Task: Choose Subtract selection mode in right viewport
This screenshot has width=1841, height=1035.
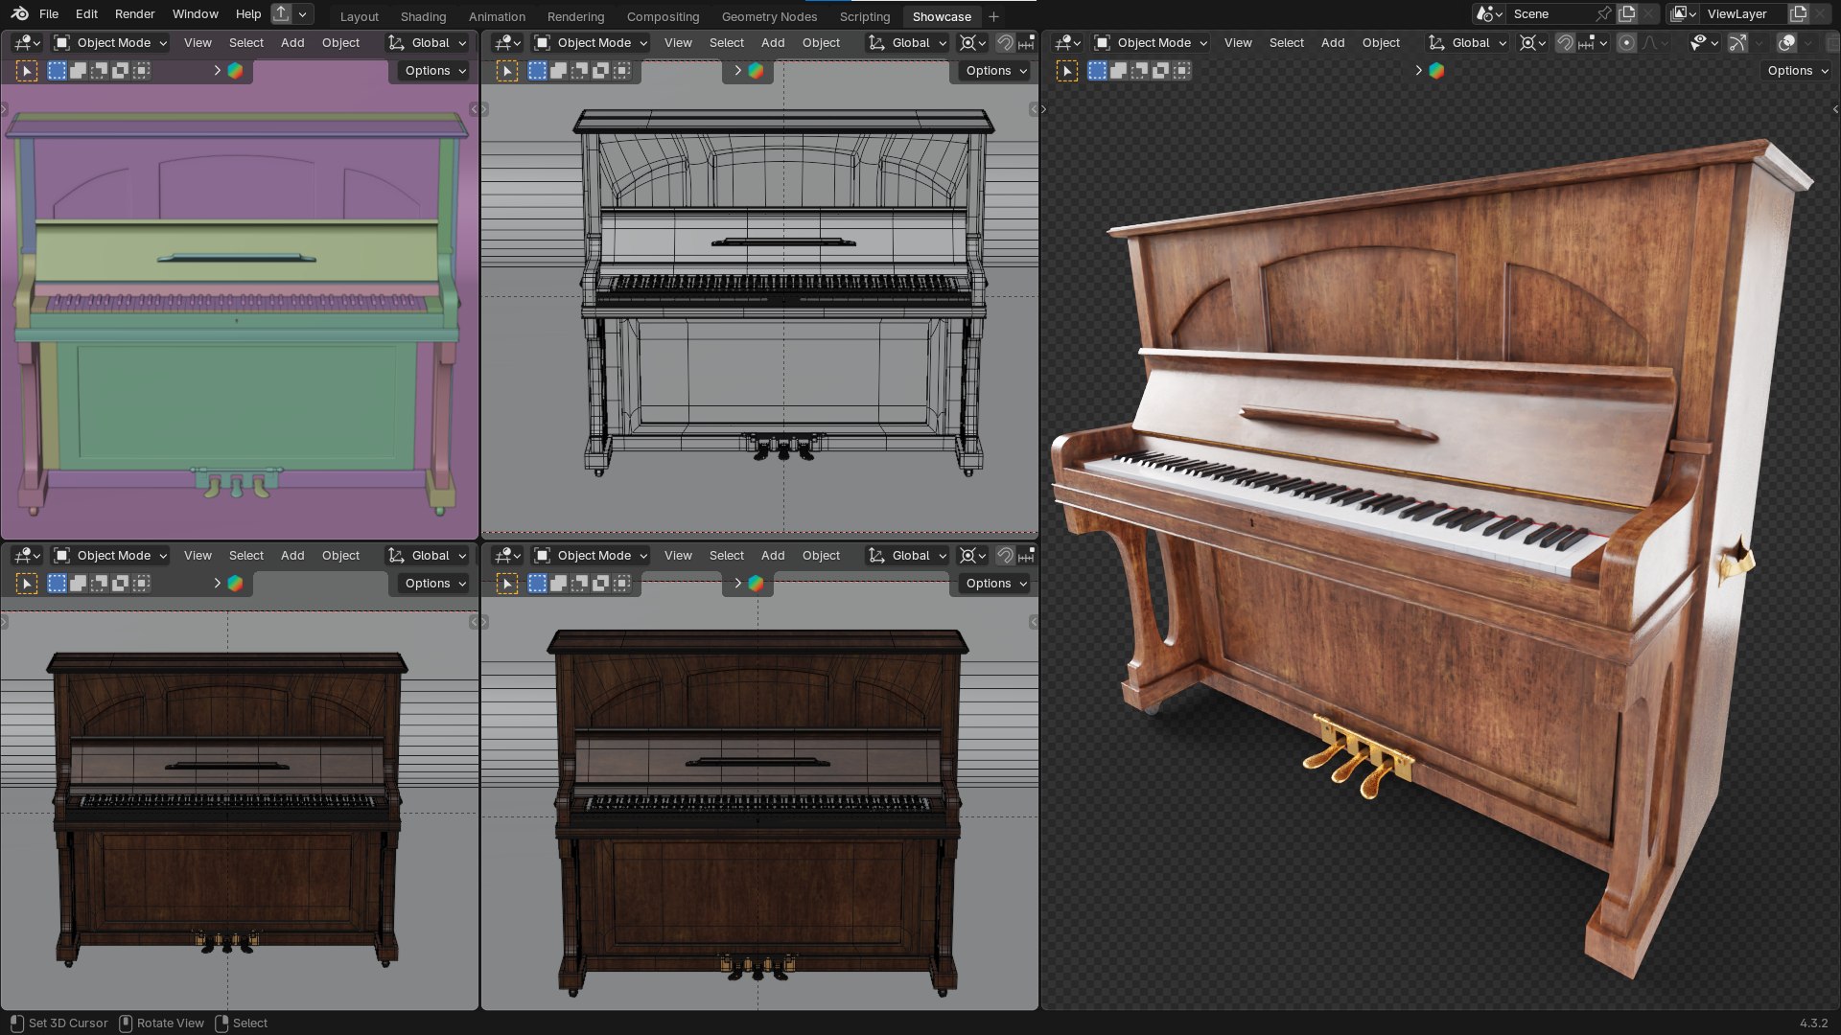Action: 1139,70
